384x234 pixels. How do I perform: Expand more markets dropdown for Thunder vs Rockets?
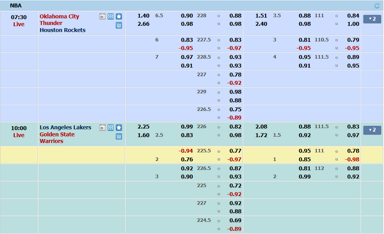pos(372,19)
